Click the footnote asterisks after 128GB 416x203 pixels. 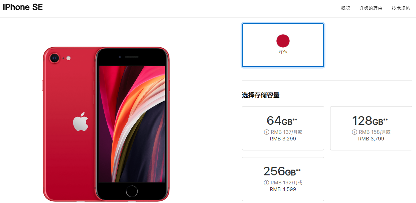[386, 120]
